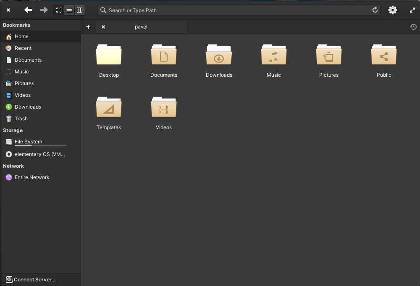
Task: Open Downloads from the sidebar
Action: pyautogui.click(x=28, y=107)
